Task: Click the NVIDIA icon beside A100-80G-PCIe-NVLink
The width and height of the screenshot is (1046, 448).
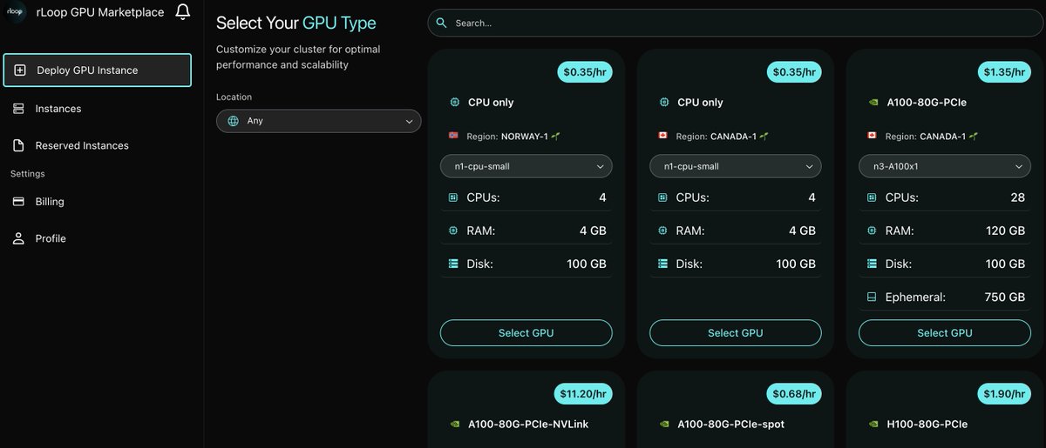Action: [454, 425]
